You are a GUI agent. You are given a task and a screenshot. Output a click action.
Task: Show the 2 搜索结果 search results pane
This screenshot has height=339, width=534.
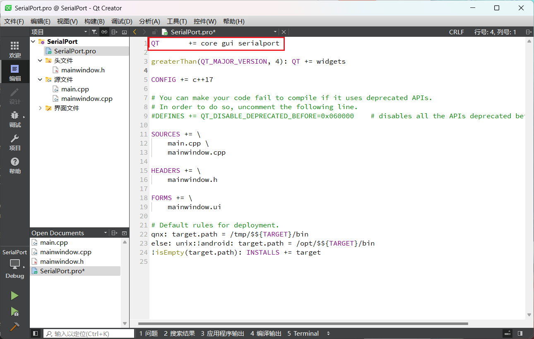[x=179, y=333]
